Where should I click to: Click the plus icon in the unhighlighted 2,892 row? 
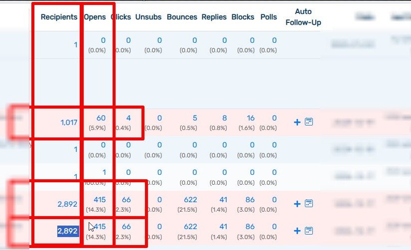(x=297, y=203)
